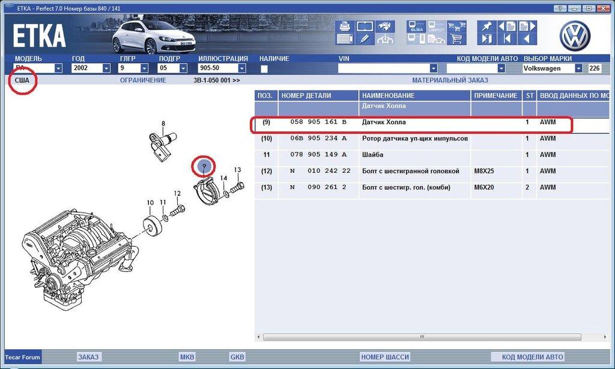Viewport: 615px width, 369px height.
Task: Click the car info icon below binoculars
Action: (x=385, y=39)
